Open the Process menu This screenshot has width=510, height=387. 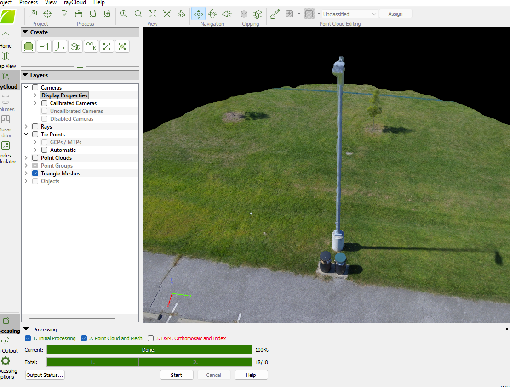click(x=29, y=3)
